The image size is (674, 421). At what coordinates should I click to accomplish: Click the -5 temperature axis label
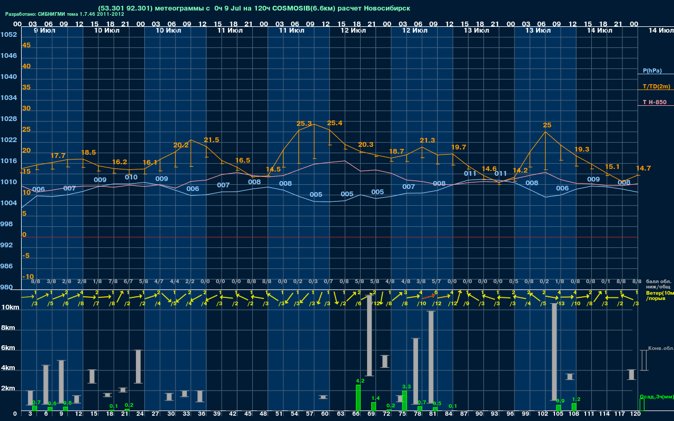click(26, 256)
